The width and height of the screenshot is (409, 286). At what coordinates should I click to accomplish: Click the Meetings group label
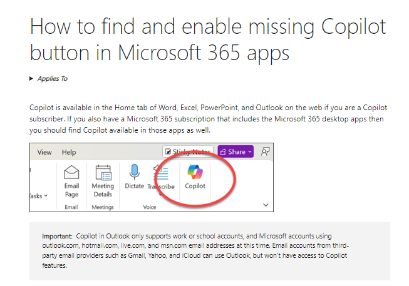[103, 207]
